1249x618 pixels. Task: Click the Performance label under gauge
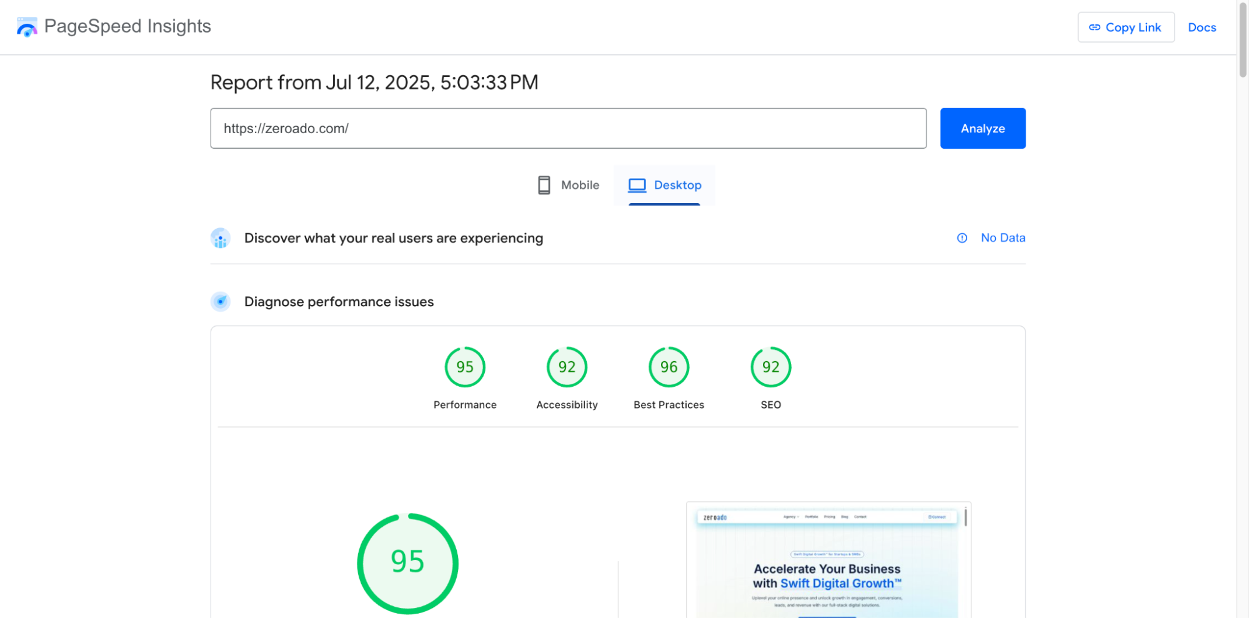click(x=465, y=405)
